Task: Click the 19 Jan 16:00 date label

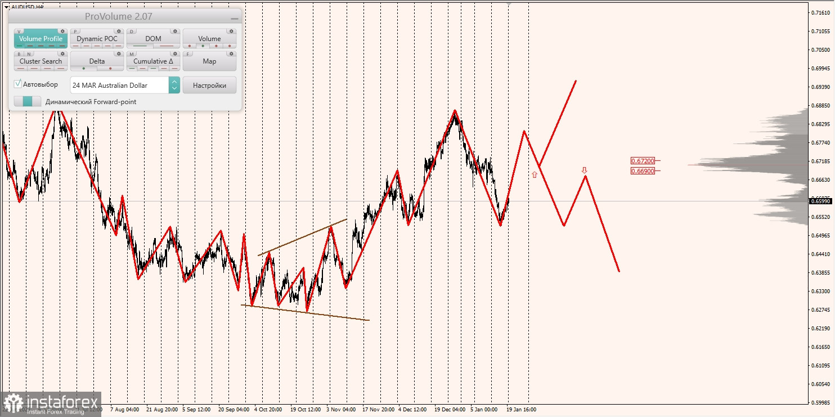Action: (x=522, y=410)
